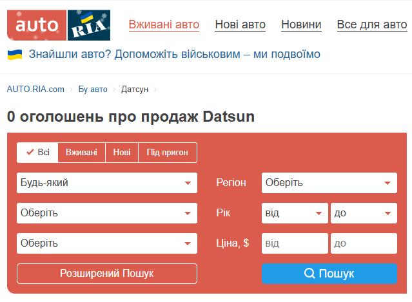Click the magnifier icon on Пошук button
412x302 pixels.
tap(309, 274)
